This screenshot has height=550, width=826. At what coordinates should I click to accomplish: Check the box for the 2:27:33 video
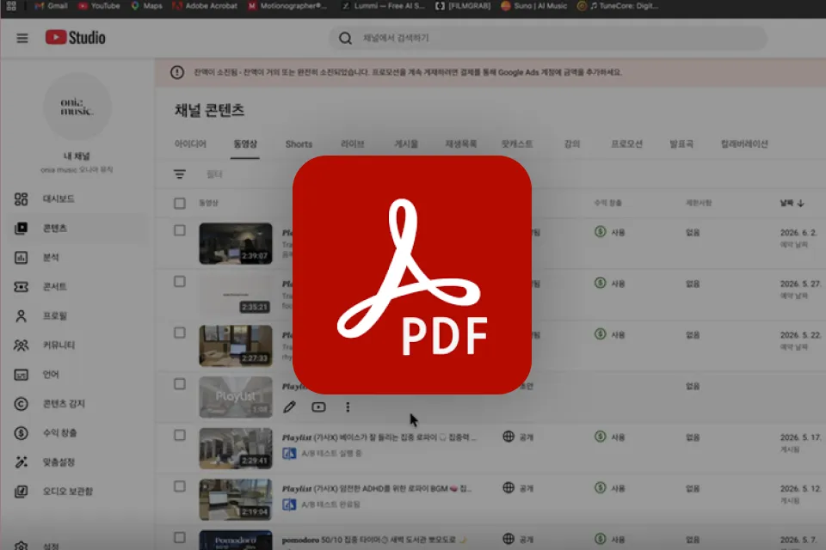point(180,333)
